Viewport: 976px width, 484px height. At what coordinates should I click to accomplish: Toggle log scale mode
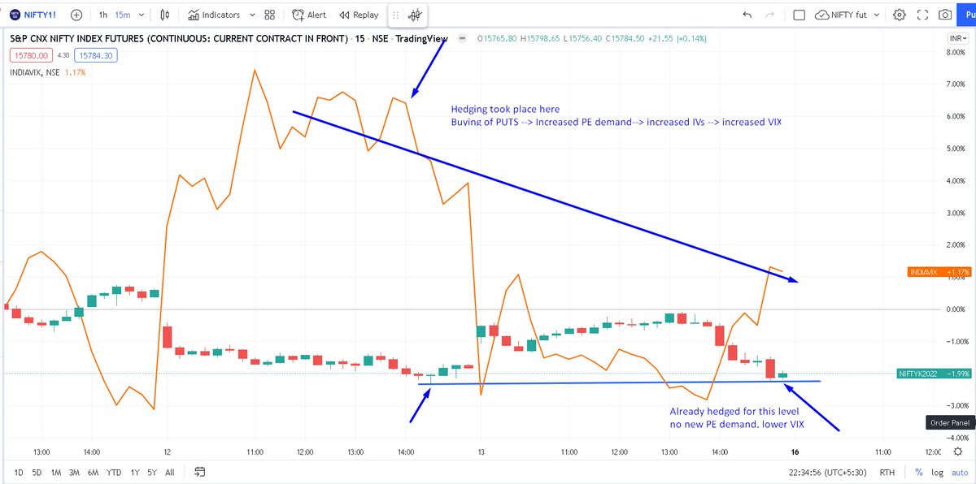pyautogui.click(x=937, y=472)
